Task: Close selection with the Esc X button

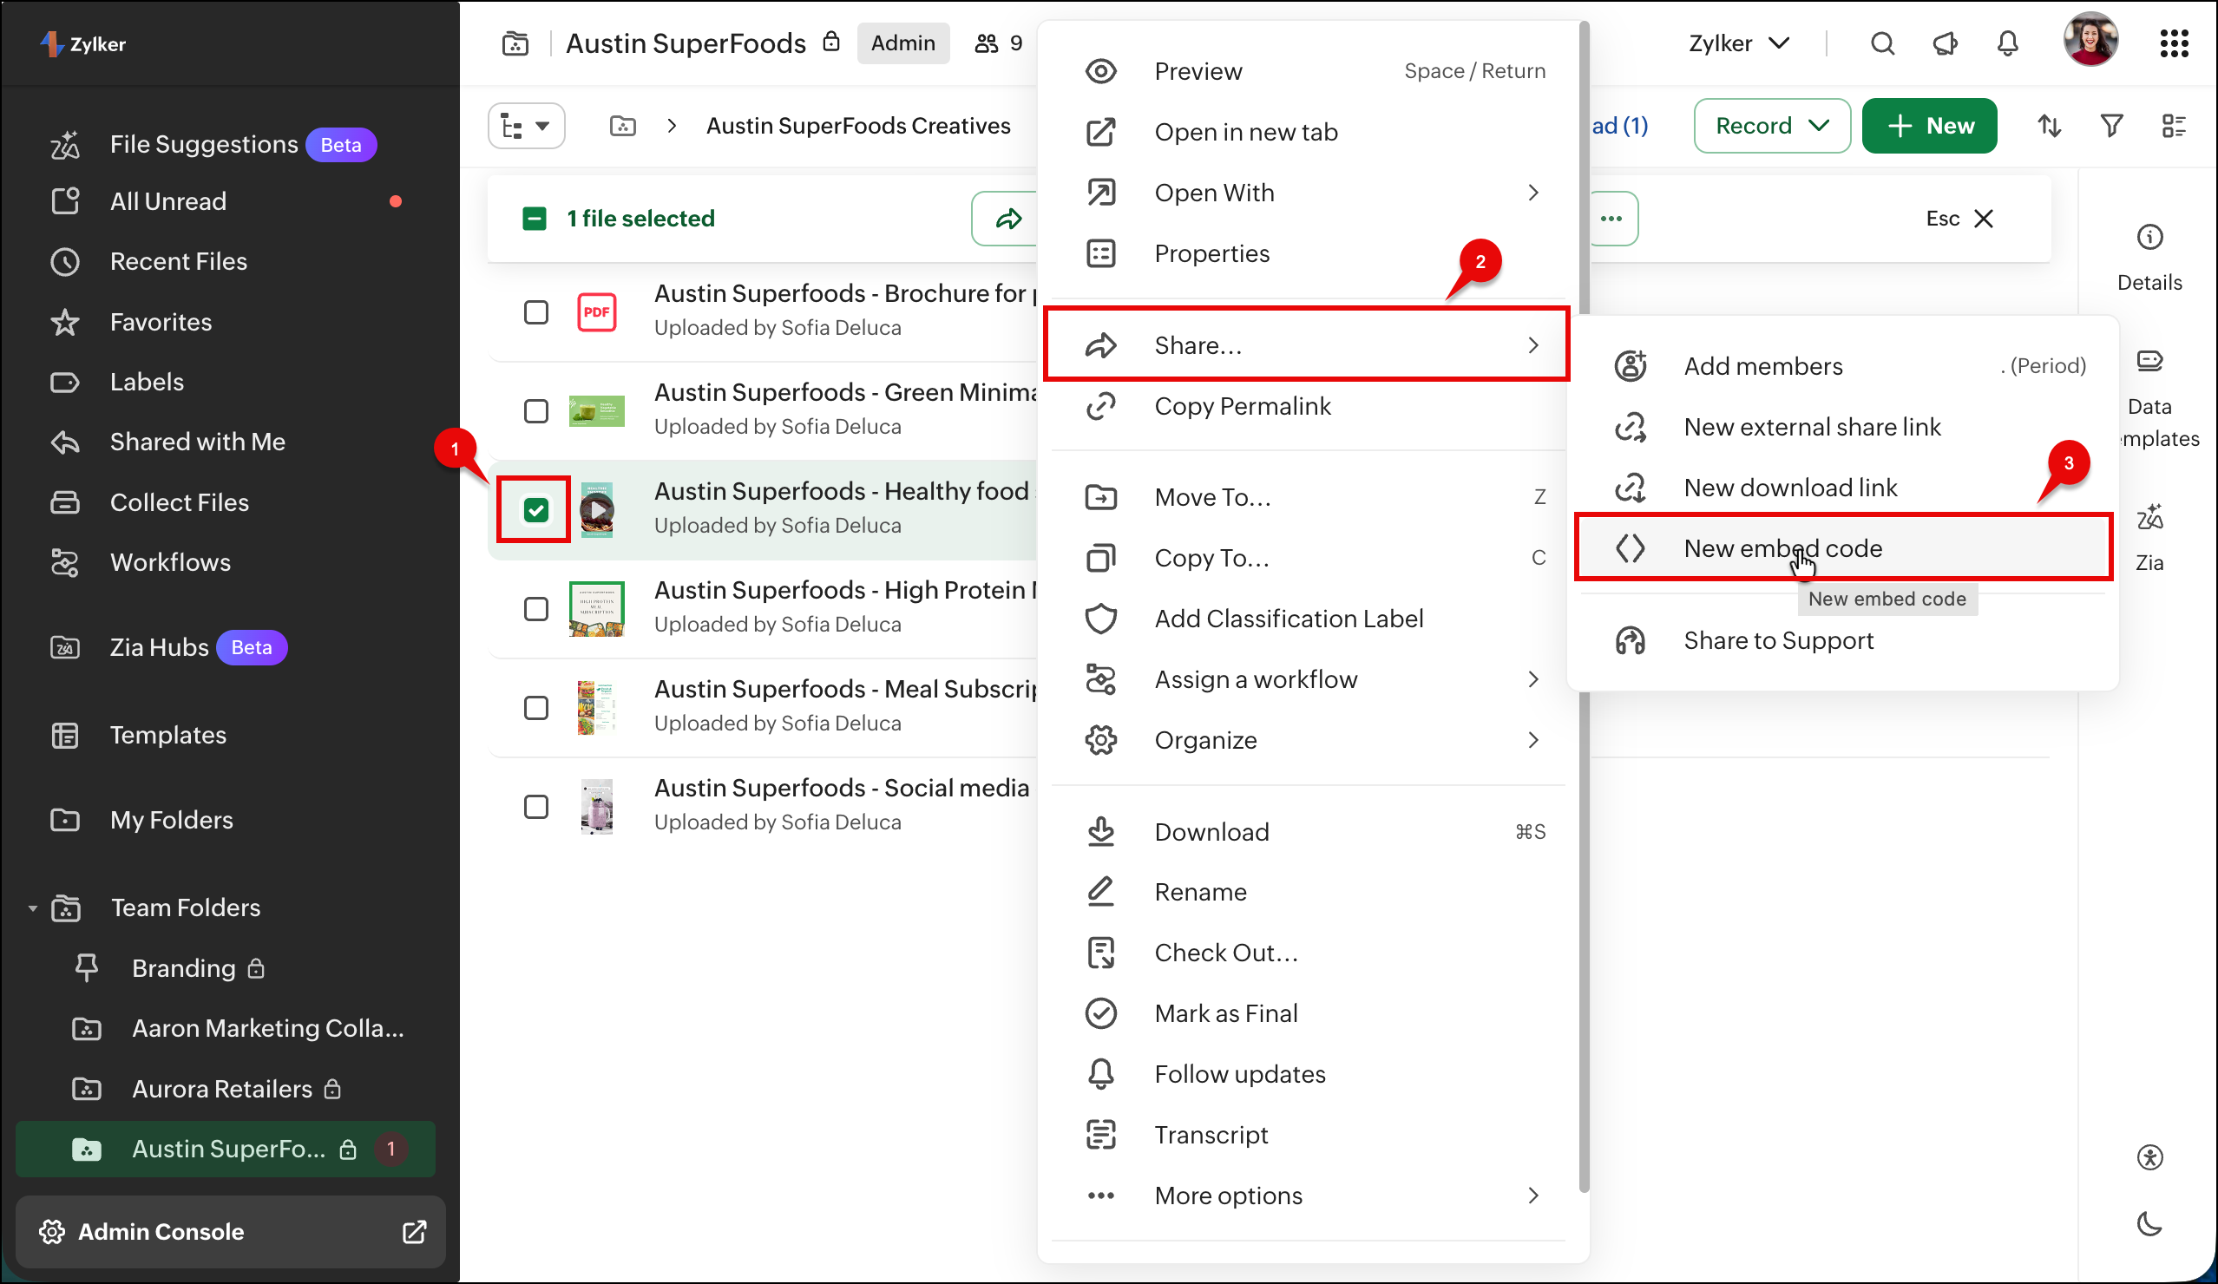Action: [1960, 219]
